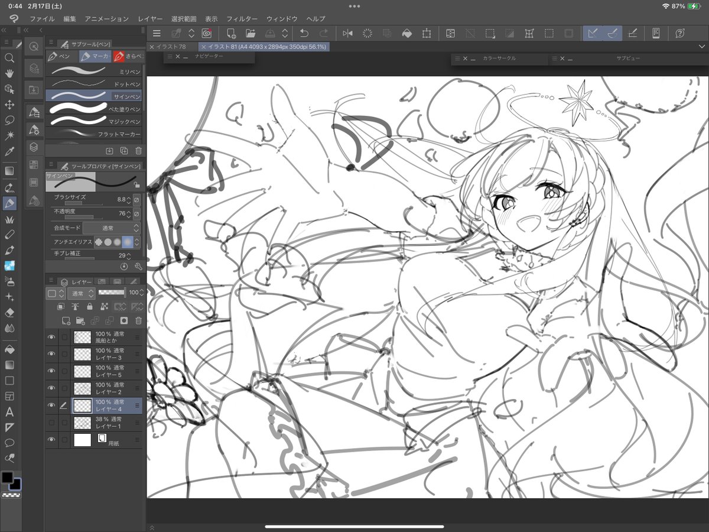This screenshot has width=709, height=532.
Task: Check the box beside レイヤー 3
Action: 64,354
